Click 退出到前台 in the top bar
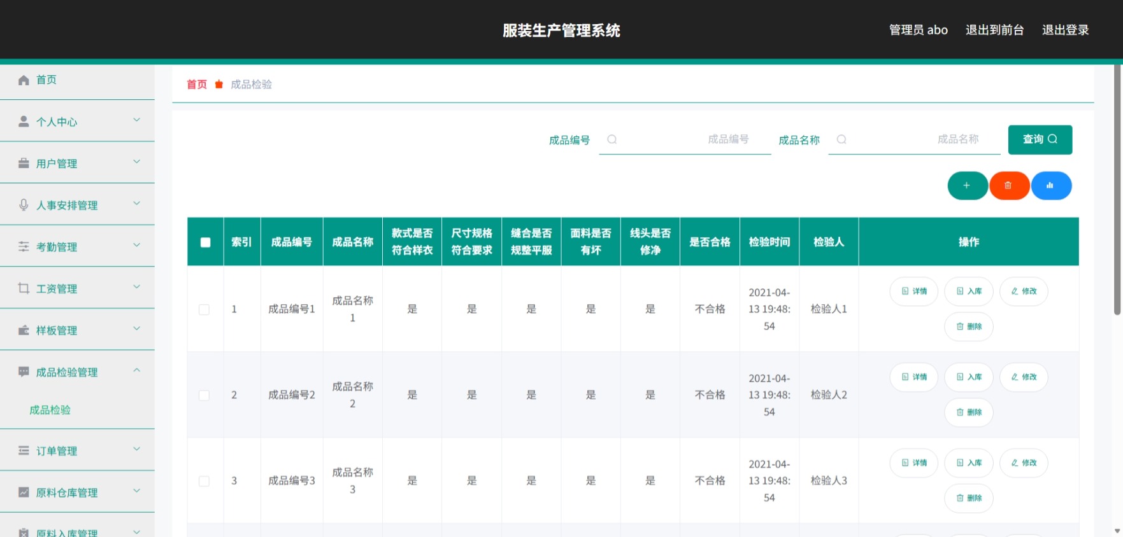Image resolution: width=1123 pixels, height=537 pixels. point(994,30)
